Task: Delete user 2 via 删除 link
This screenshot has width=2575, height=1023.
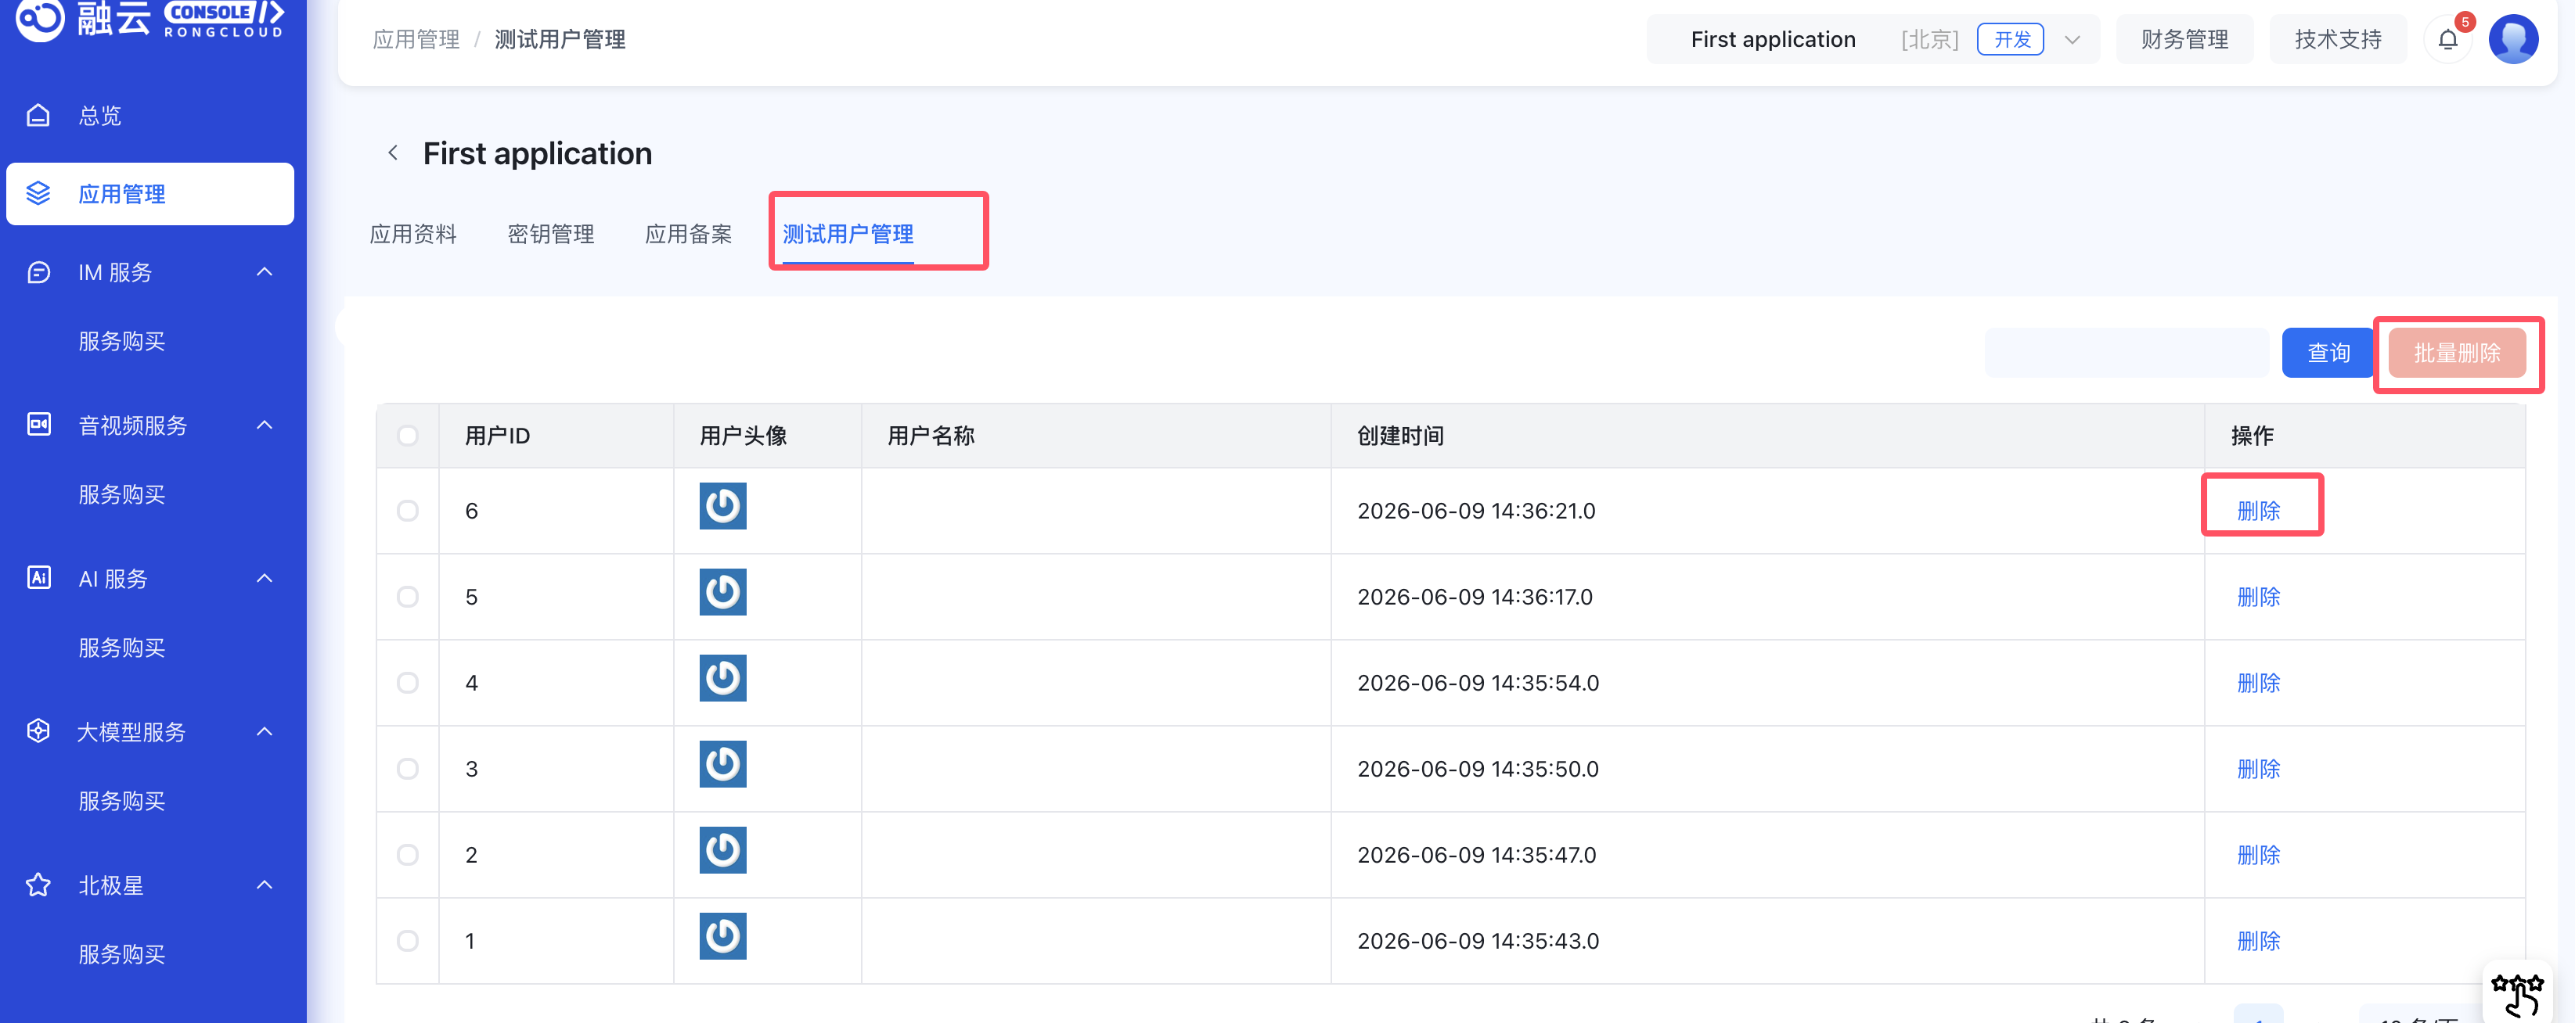Action: pyautogui.click(x=2258, y=855)
